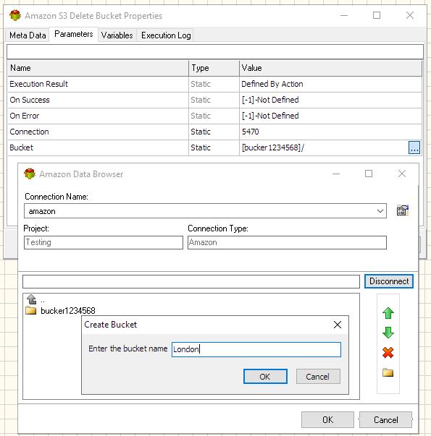Viewport: 431px width, 436px height.
Task: Select bucker1234568 in the bucket list
Action: pos(67,311)
